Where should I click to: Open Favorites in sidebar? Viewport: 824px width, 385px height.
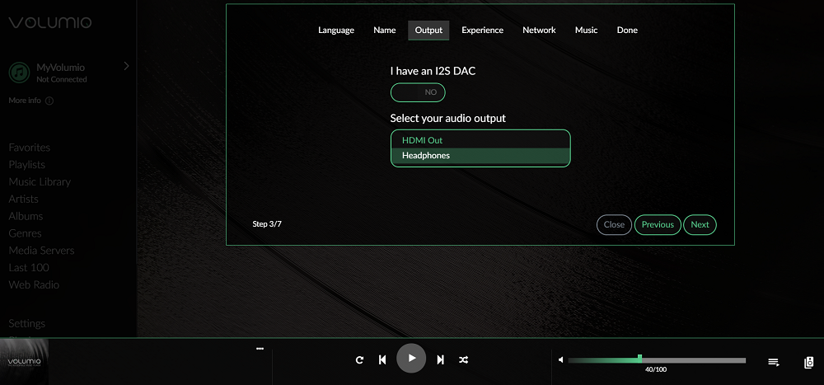[30, 148]
